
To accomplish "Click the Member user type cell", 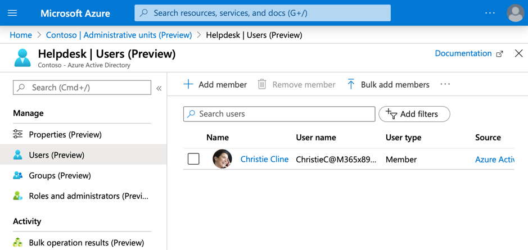I will [401, 159].
